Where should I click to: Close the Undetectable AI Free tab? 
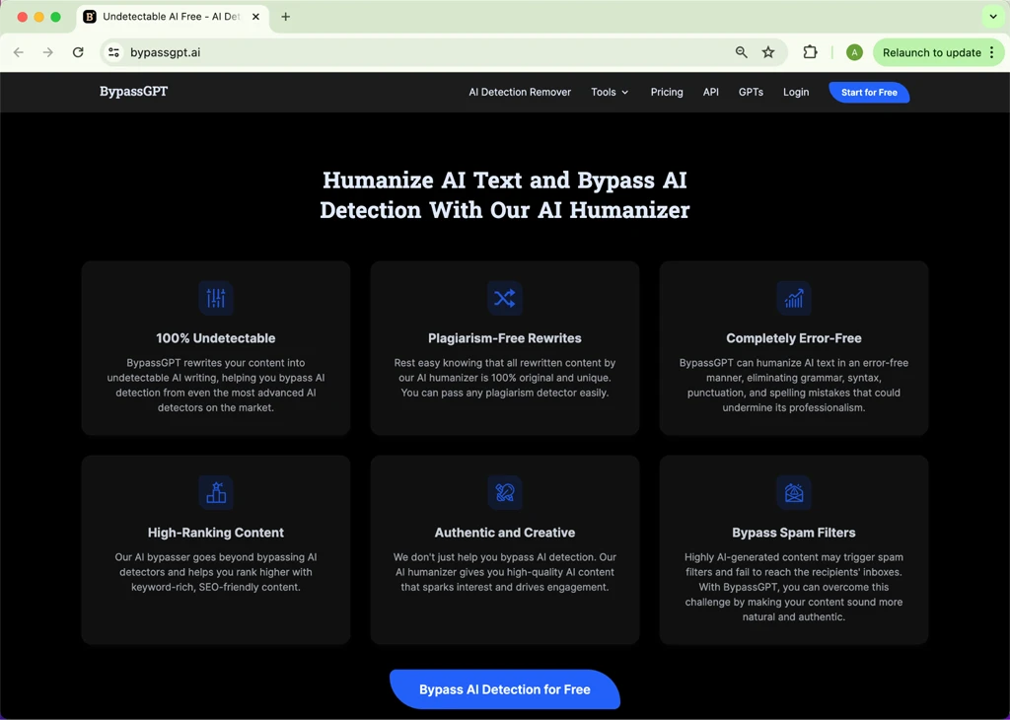tap(255, 17)
